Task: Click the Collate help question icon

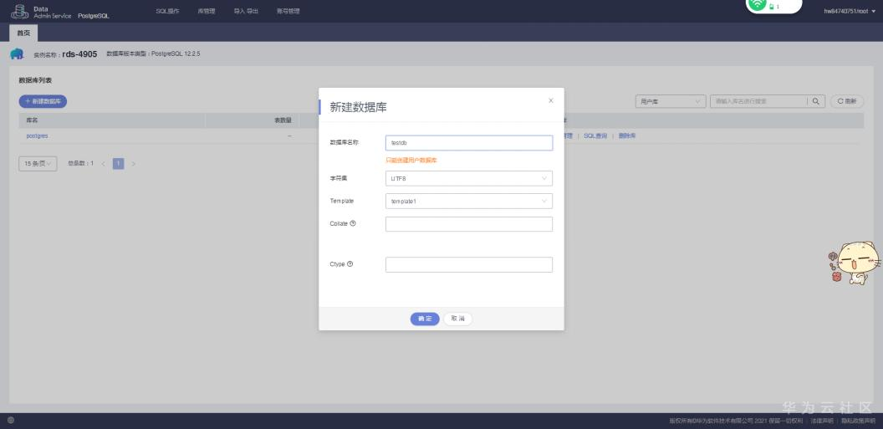Action: point(353,223)
